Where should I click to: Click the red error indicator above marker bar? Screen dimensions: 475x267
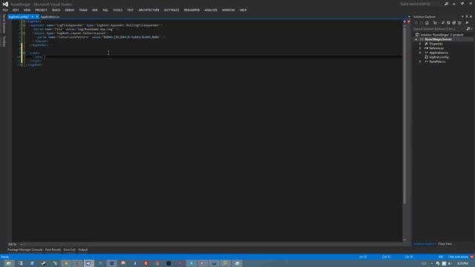(x=409, y=22)
